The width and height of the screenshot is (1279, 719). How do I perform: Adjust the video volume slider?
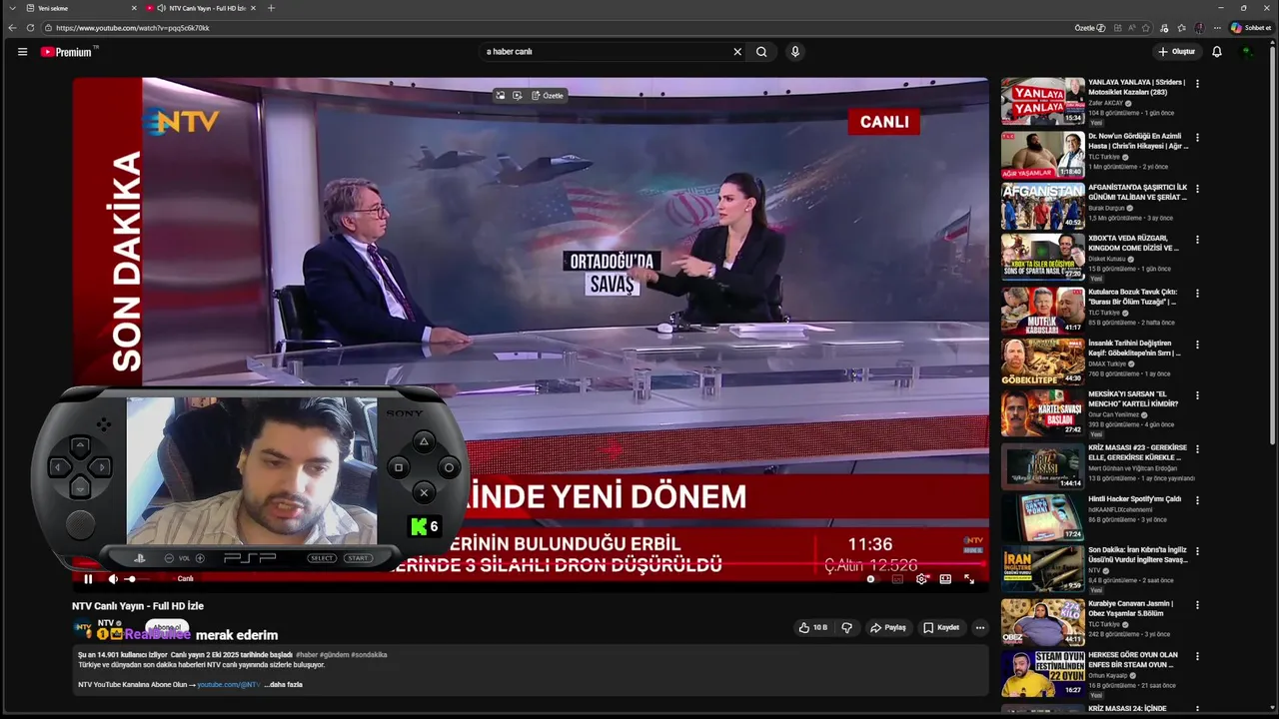tap(138, 578)
